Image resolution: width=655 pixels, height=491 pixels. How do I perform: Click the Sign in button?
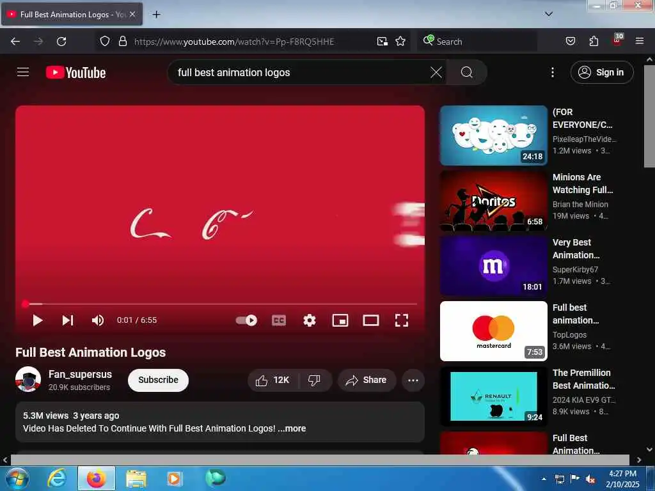[x=601, y=72]
